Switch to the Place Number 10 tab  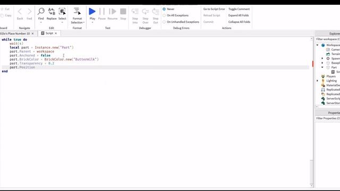(x=15, y=33)
